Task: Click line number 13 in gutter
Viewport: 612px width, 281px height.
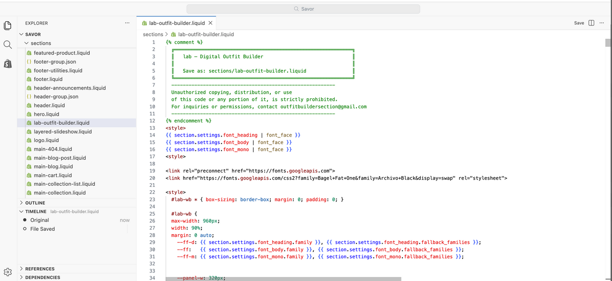Action: point(152,127)
